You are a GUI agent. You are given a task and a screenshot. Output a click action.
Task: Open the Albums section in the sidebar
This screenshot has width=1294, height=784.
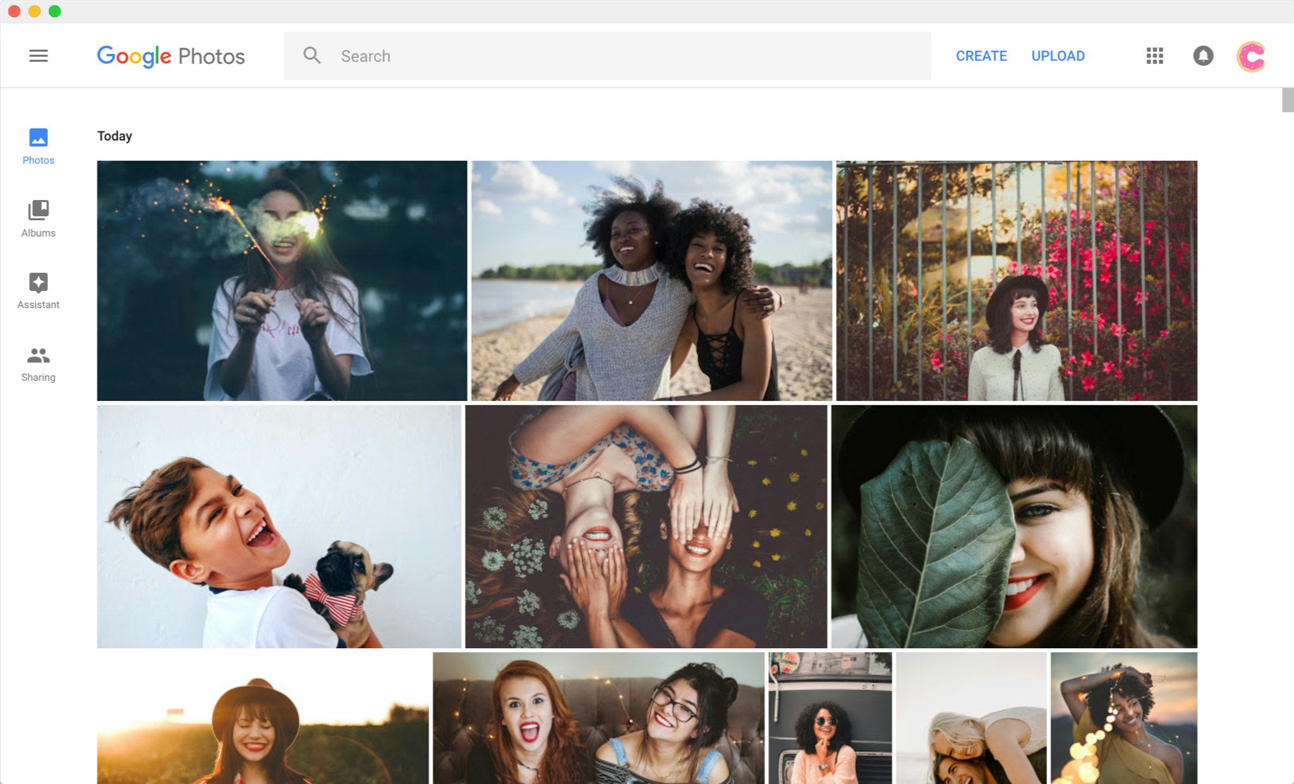point(38,218)
